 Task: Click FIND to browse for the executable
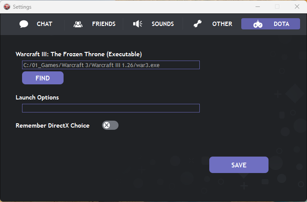(43, 78)
